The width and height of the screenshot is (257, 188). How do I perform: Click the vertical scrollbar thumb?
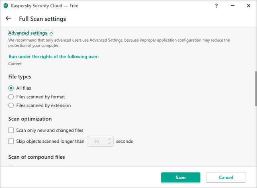(256, 89)
